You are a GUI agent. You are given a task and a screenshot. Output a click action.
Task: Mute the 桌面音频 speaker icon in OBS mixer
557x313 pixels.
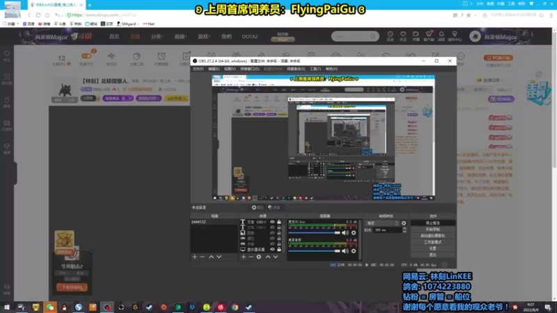[x=345, y=251]
